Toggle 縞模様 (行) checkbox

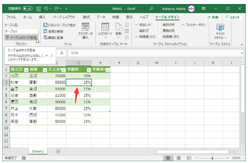click(136, 37)
